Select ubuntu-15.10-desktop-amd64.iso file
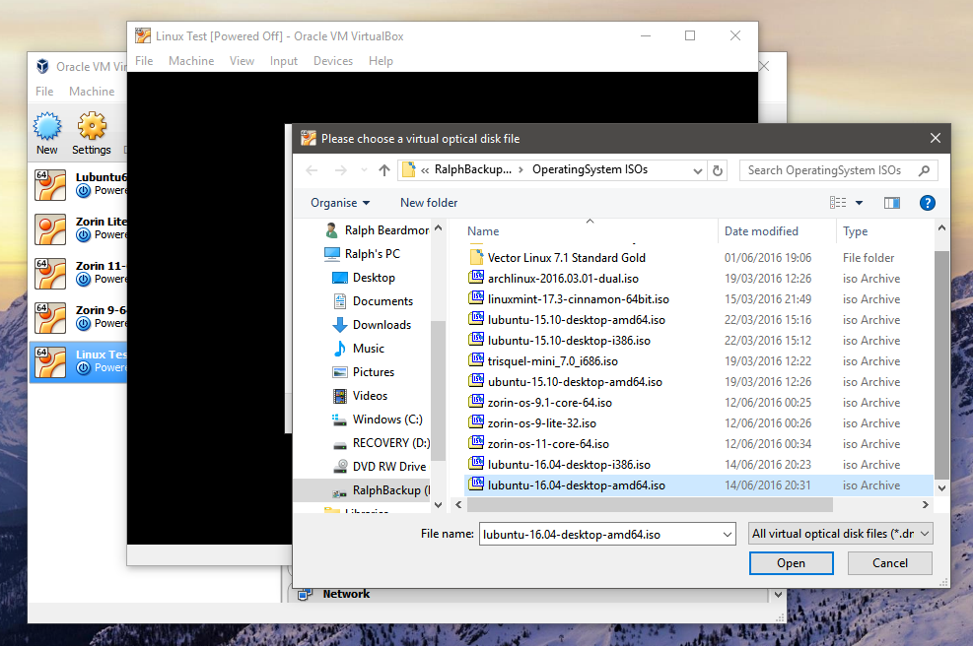Viewport: 973px width, 646px height. click(698, 382)
